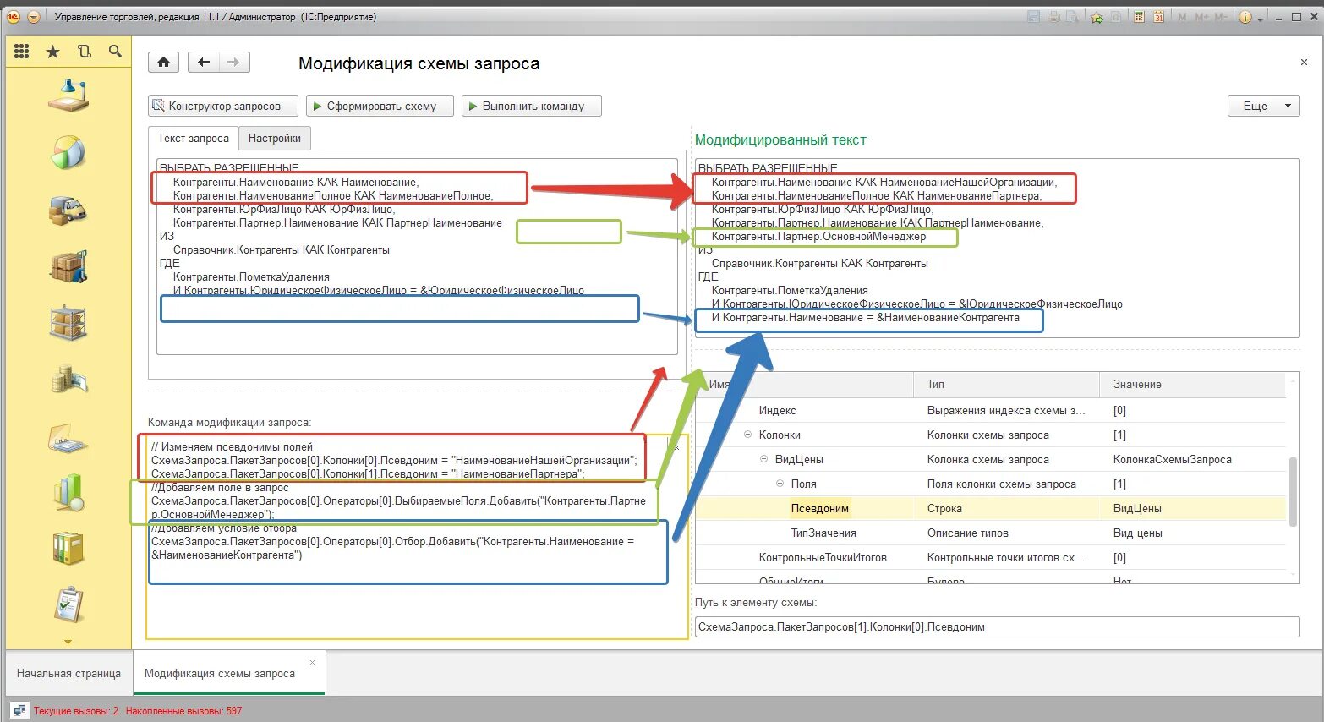Screen dimensions: 1324x722
Task: Click the Значение column header
Action: tap(1193, 385)
